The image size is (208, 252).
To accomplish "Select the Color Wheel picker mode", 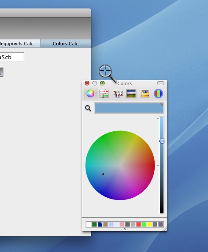I will coord(90,94).
